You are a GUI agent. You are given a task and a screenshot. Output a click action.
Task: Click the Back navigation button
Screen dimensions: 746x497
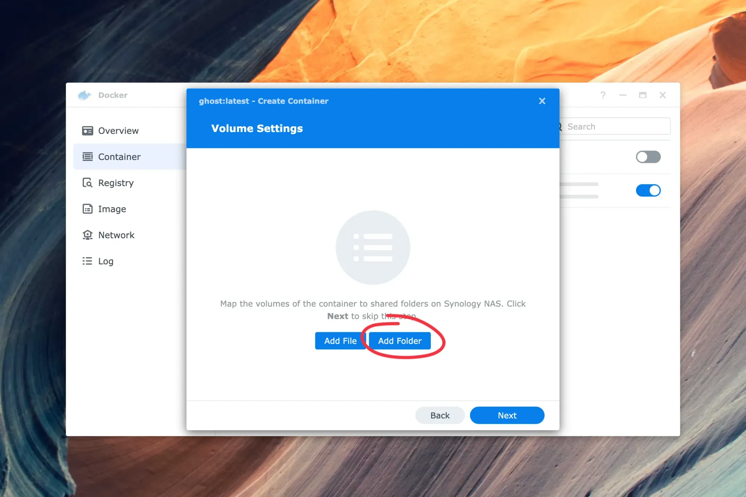pyautogui.click(x=440, y=415)
